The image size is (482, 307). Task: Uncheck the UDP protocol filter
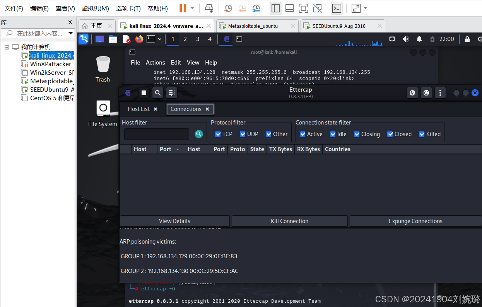tap(243, 134)
